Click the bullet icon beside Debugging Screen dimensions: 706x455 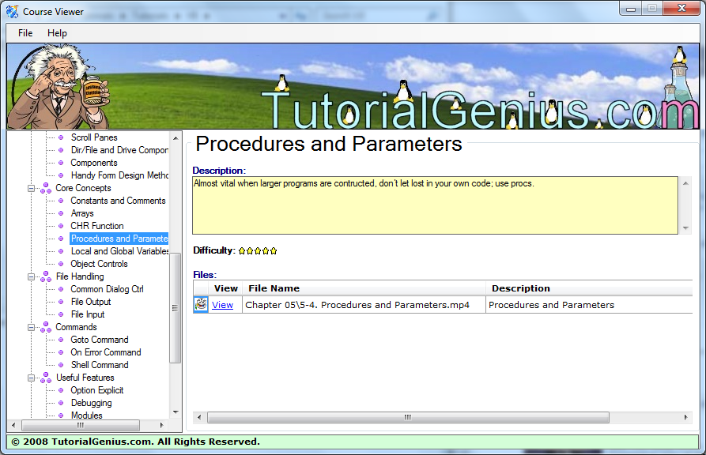61,403
